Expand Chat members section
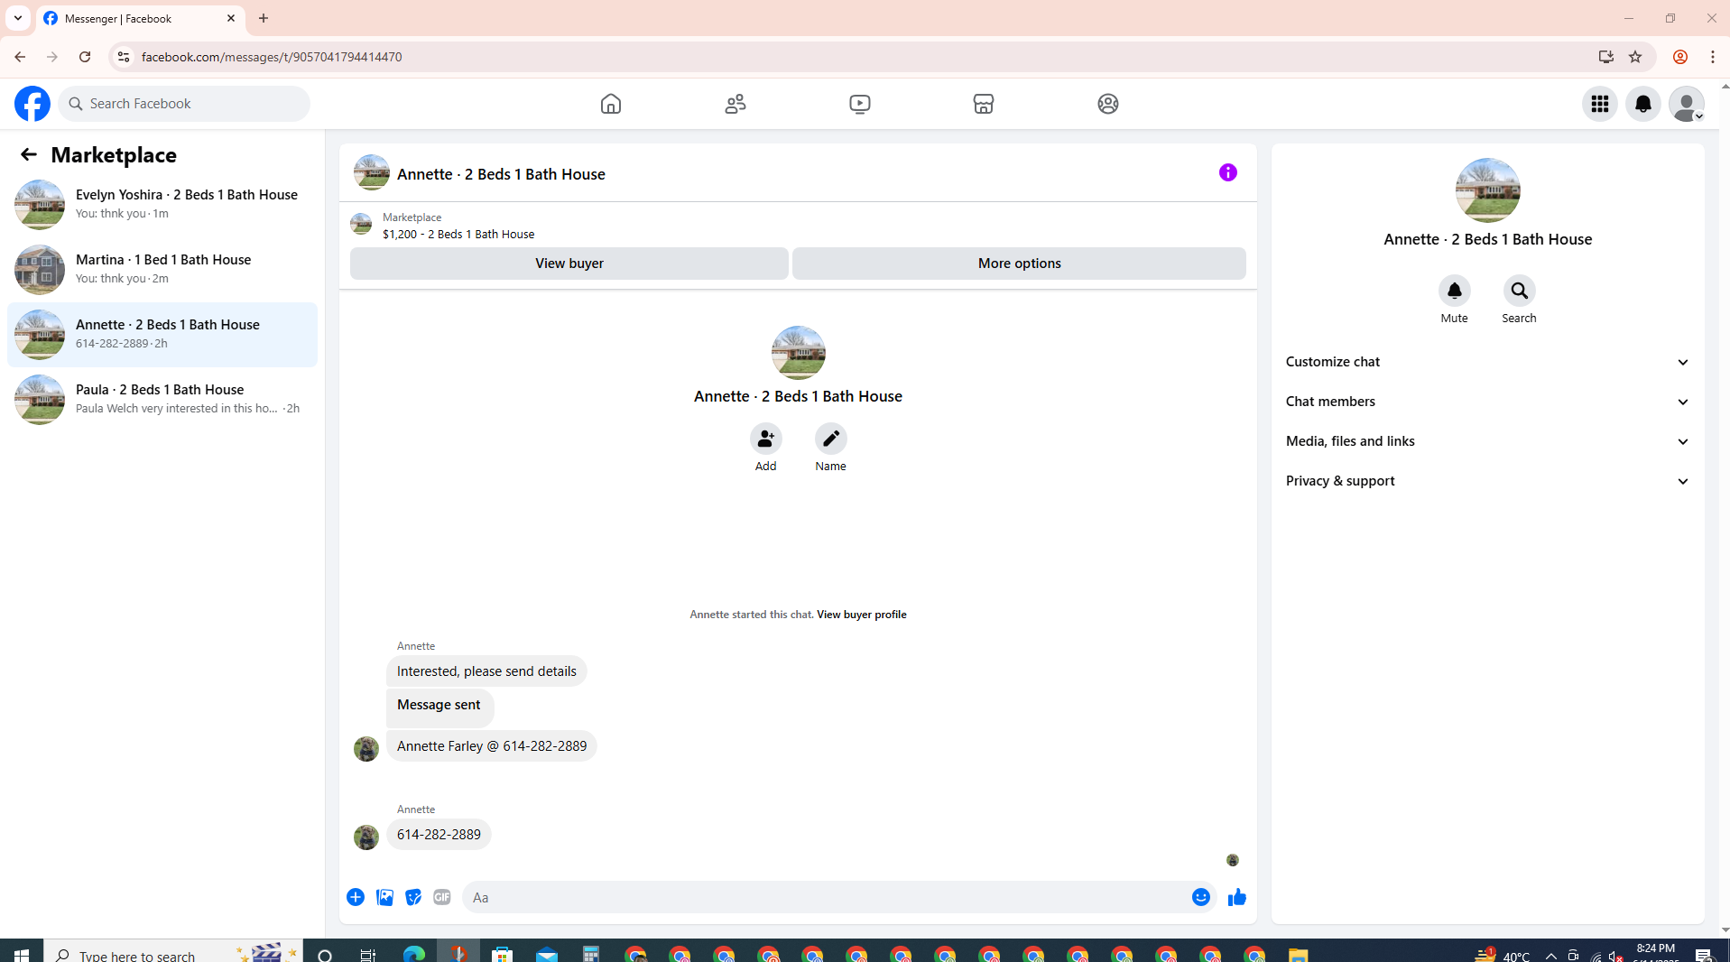 (x=1487, y=402)
